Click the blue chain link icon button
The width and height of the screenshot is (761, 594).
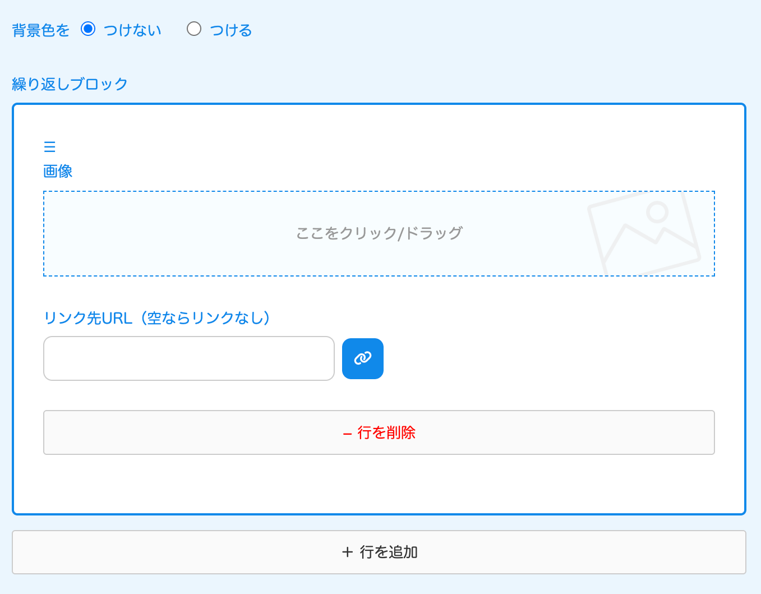362,358
